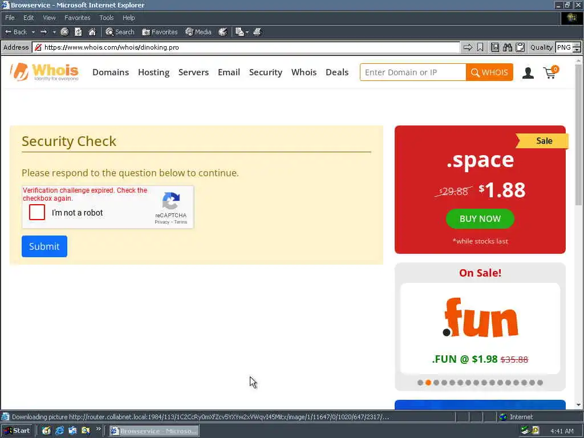Viewport: 584px width, 438px height.
Task: Open the Hosting navigation item
Action: click(153, 72)
